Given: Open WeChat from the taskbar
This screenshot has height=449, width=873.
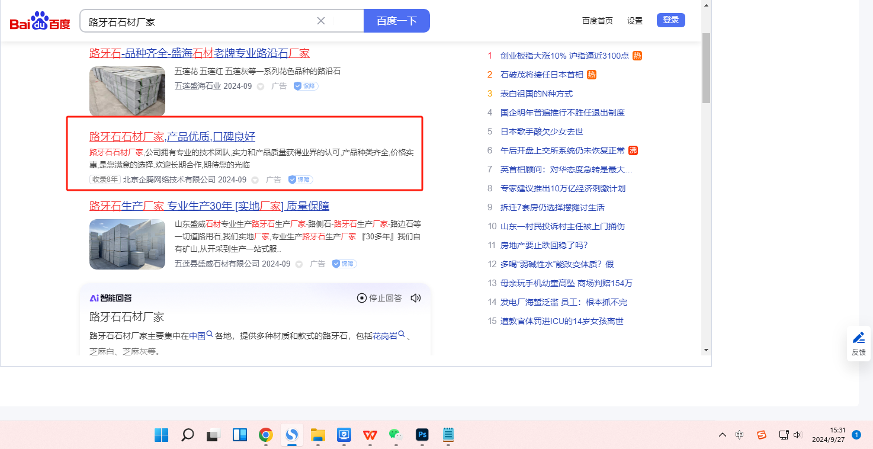Looking at the screenshot, I should pos(396,435).
